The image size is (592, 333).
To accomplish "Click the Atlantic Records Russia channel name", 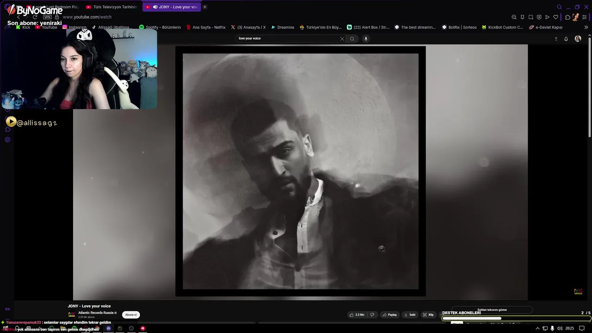I will (x=96, y=313).
